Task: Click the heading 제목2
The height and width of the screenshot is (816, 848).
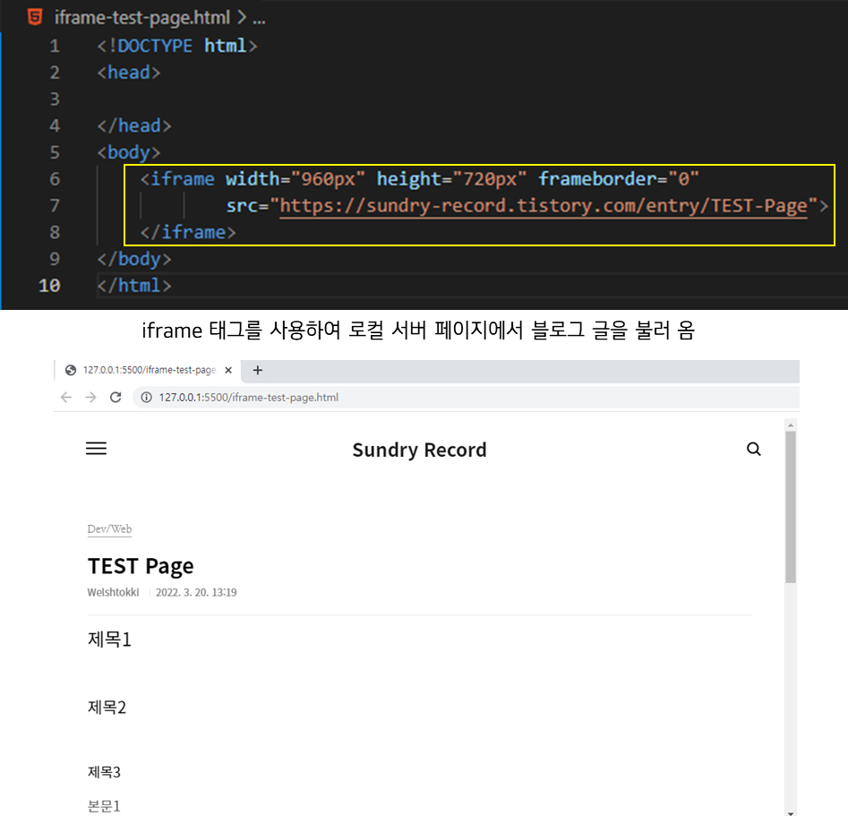Action: tap(107, 708)
